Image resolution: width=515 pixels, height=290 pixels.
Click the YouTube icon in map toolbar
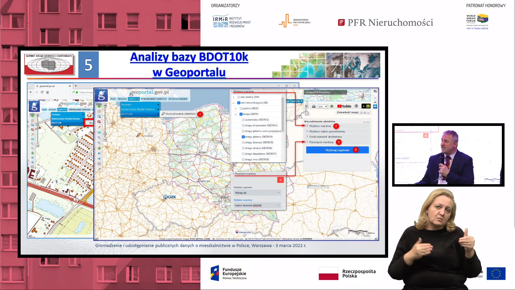[x=344, y=106]
